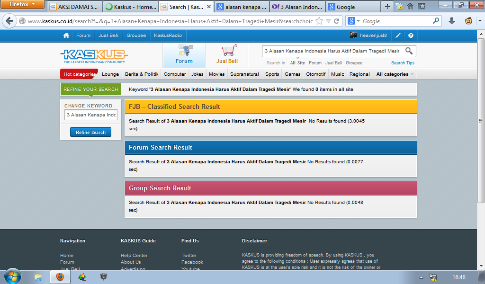Click the Refine Search button
This screenshot has width=485, height=284.
[90, 132]
